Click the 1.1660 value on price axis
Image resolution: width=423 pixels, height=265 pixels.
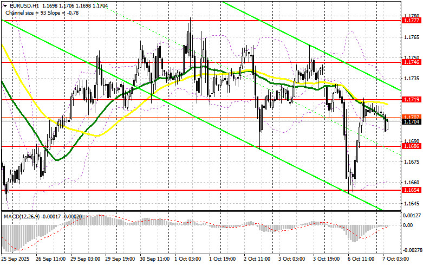tap(412, 183)
